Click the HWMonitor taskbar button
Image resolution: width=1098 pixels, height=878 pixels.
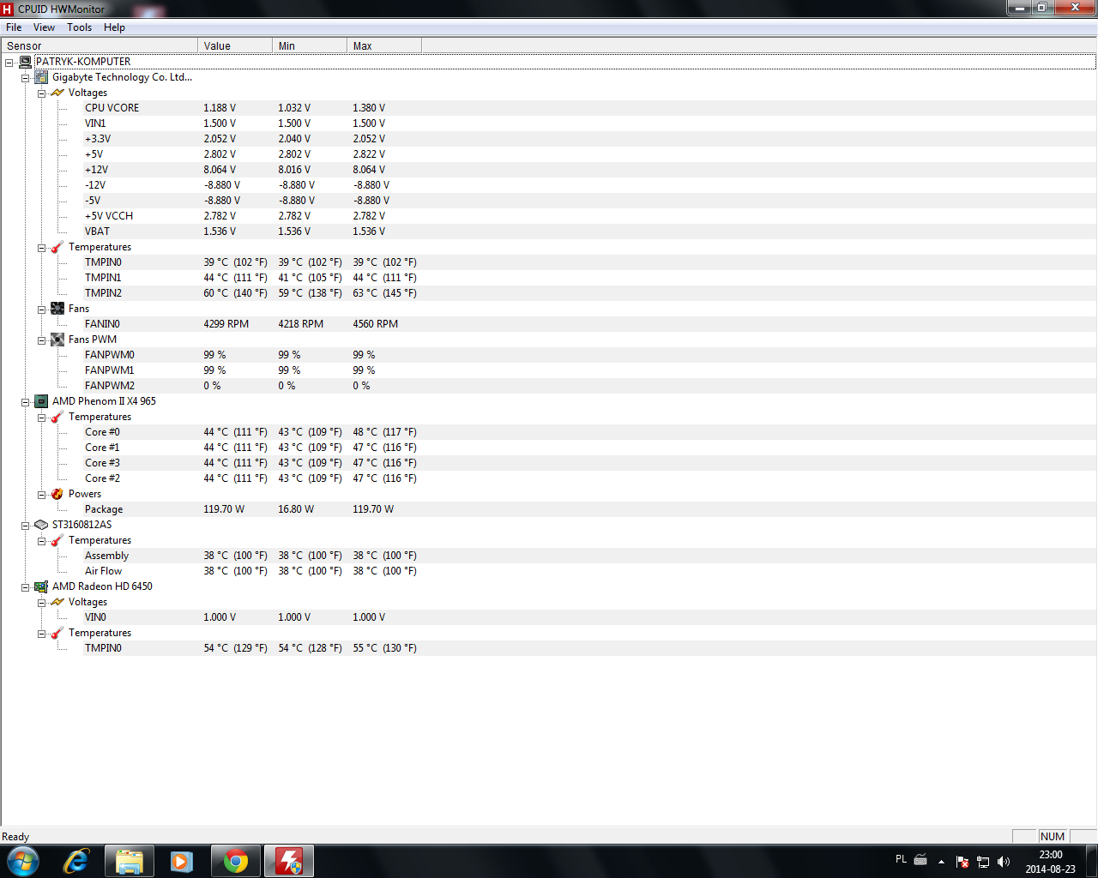coord(289,861)
